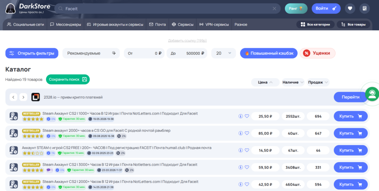Click 19.05.2026 19:38 date badge

[x=101, y=119]
